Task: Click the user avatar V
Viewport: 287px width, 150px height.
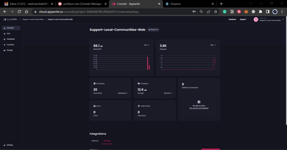Action: coord(256,19)
